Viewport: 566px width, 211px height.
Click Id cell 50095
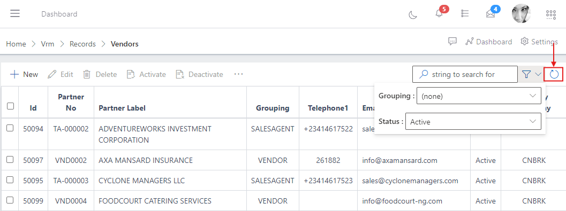(x=33, y=181)
